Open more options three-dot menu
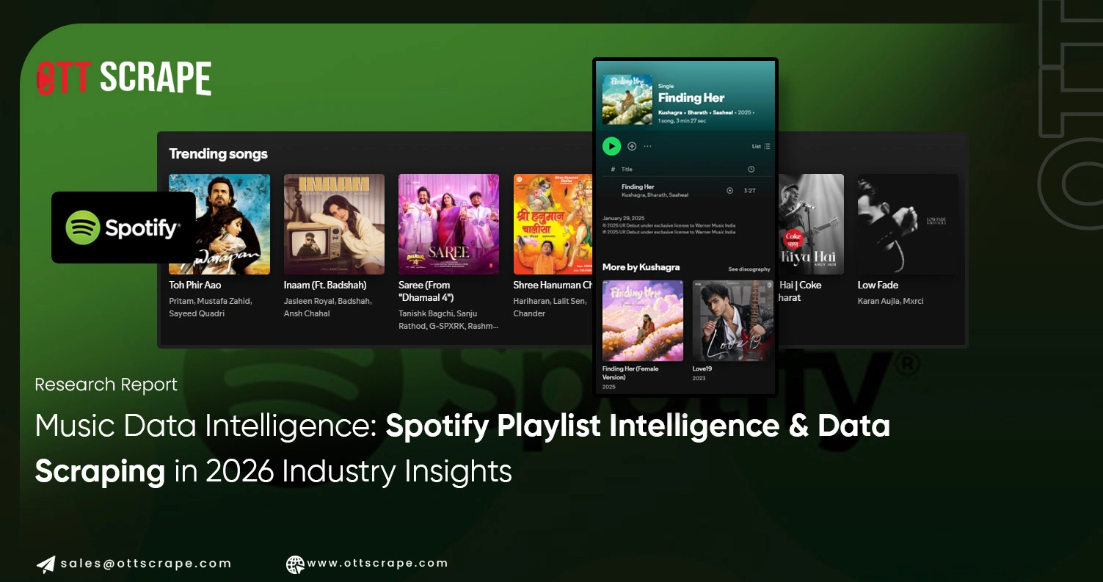This screenshot has height=582, width=1103. [647, 146]
